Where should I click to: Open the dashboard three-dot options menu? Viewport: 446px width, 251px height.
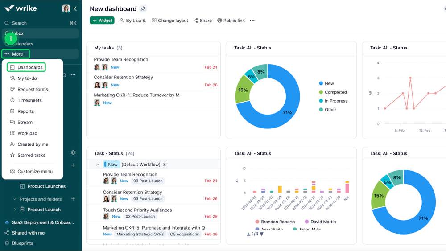(x=252, y=20)
